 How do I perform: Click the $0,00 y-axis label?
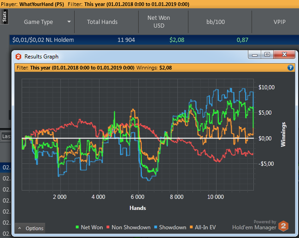click(x=265, y=139)
